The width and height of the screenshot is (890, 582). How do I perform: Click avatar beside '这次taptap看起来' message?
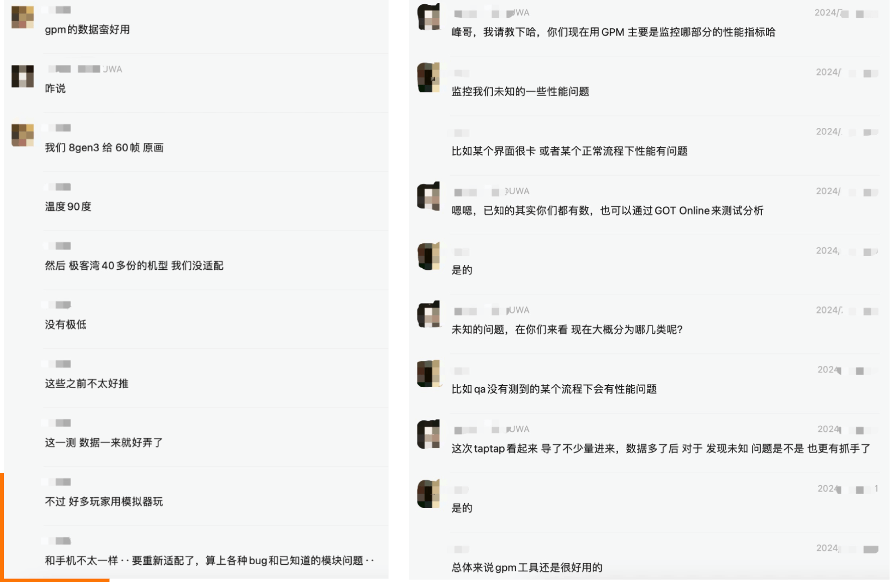pyautogui.click(x=428, y=434)
